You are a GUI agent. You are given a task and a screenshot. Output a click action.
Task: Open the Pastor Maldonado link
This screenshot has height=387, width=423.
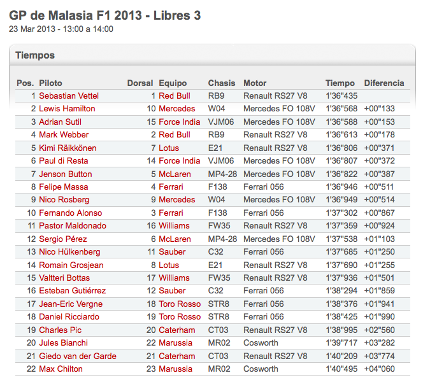[x=72, y=226]
